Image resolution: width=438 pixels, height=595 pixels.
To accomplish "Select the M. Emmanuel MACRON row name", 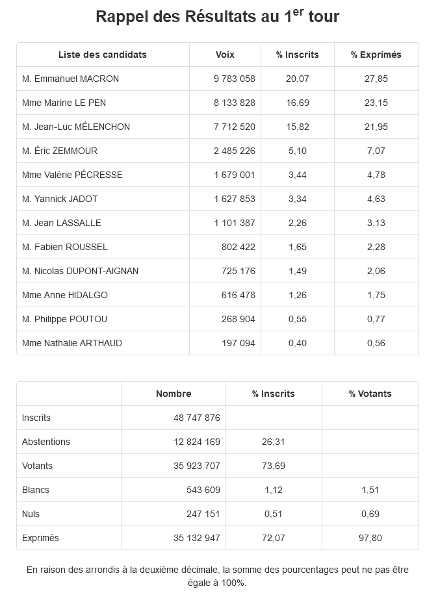I will pyautogui.click(x=70, y=79).
